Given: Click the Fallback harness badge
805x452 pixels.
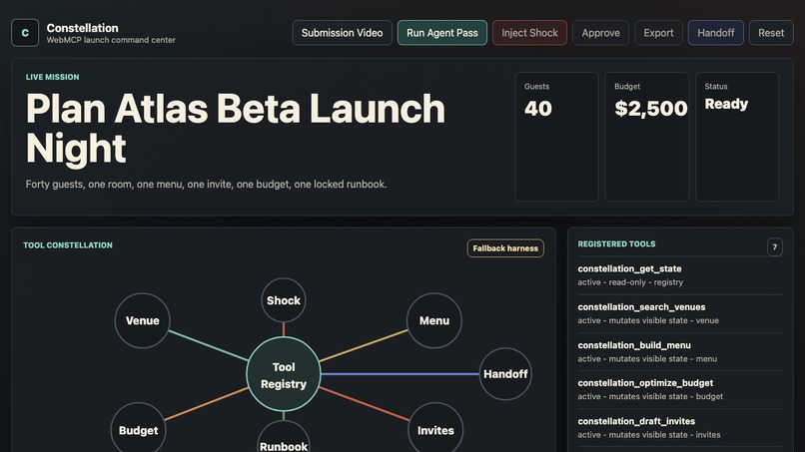Looking at the screenshot, I should [505, 248].
